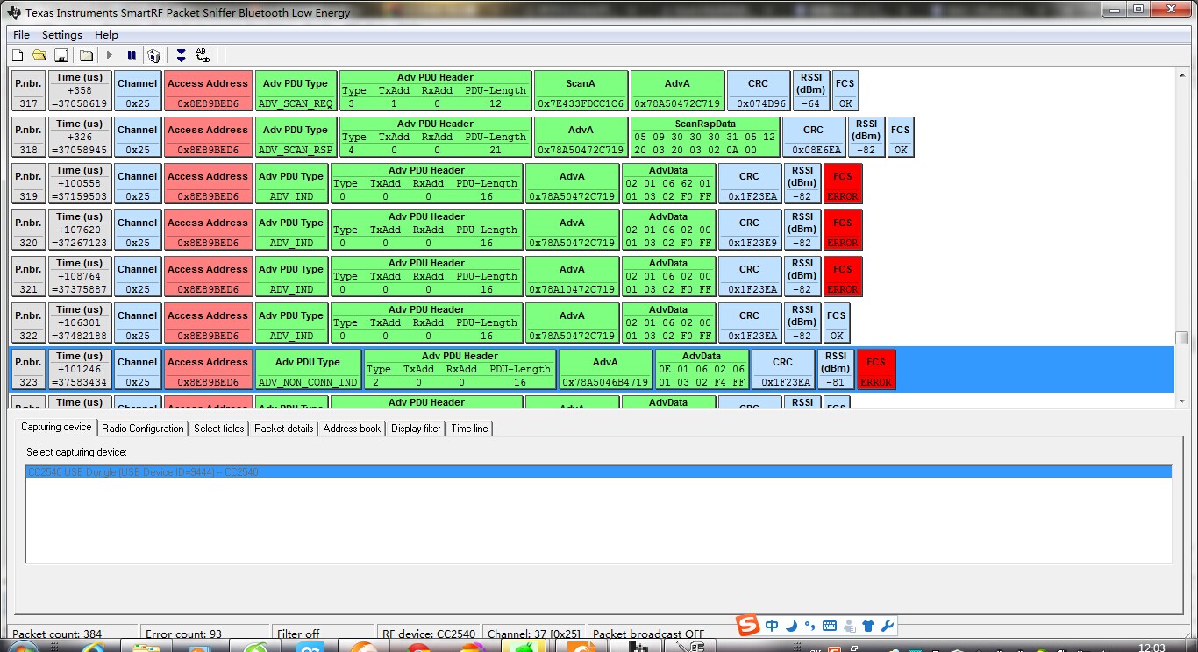Image resolution: width=1198 pixels, height=652 pixels.
Task: Click the Time =37058619 cell
Action: pyautogui.click(x=81, y=90)
